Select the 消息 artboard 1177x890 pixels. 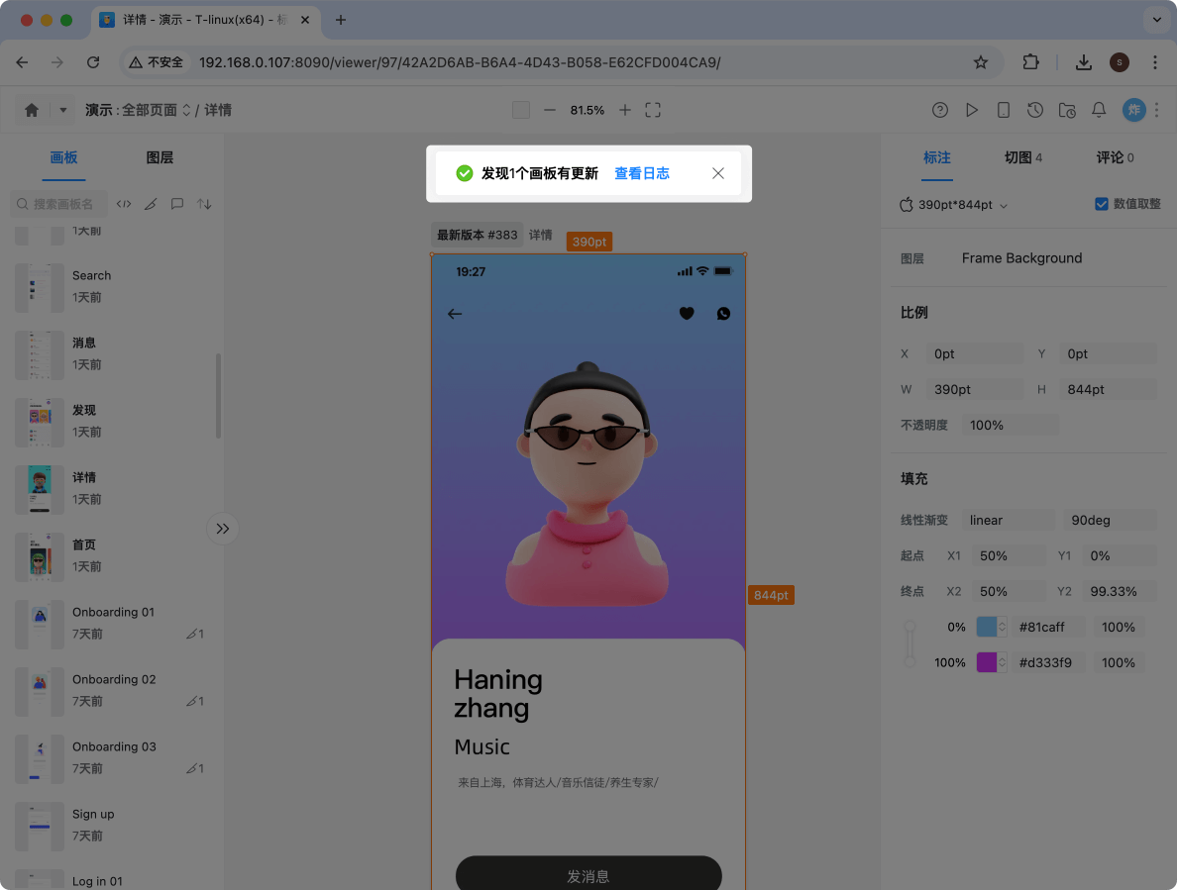[113, 353]
